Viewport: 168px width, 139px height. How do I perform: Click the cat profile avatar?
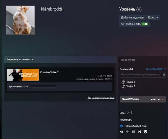[20, 20]
